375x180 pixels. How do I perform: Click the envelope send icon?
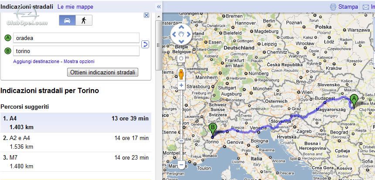pyautogui.click(x=366, y=7)
